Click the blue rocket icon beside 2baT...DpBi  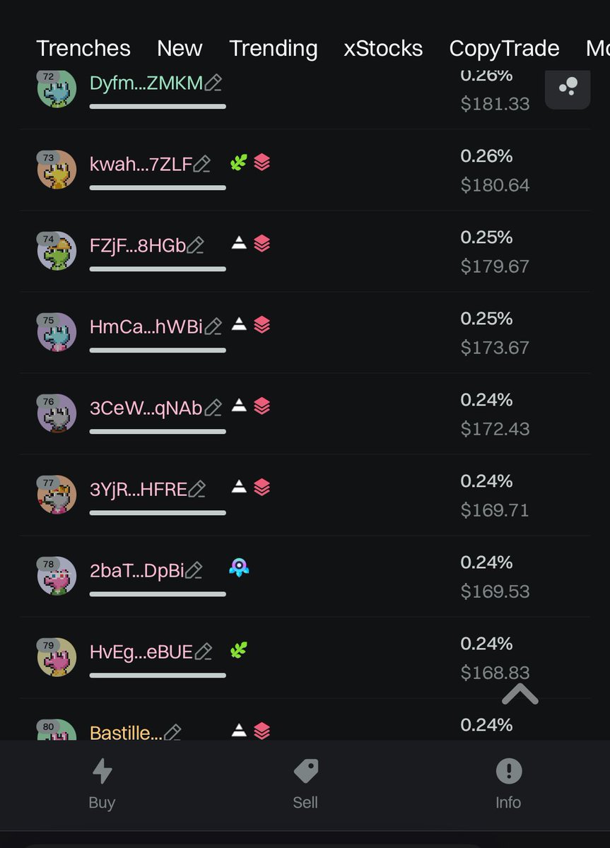tap(240, 567)
